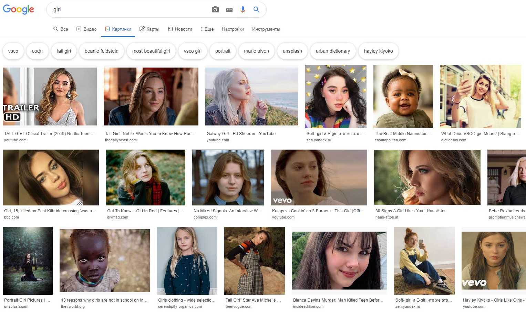
Task: Open search by image camera icon
Action: (215, 10)
